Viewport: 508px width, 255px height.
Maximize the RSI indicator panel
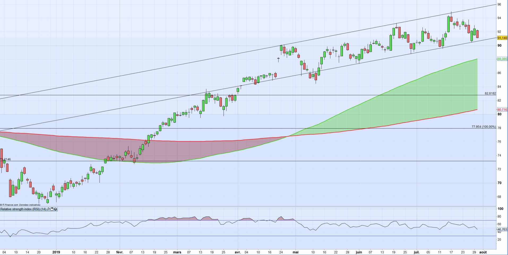point(52,209)
